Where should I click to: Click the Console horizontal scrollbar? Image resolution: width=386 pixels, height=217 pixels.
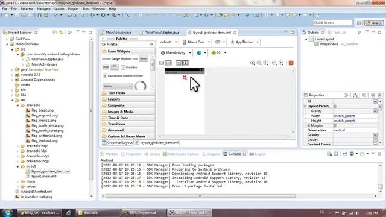click(200, 196)
